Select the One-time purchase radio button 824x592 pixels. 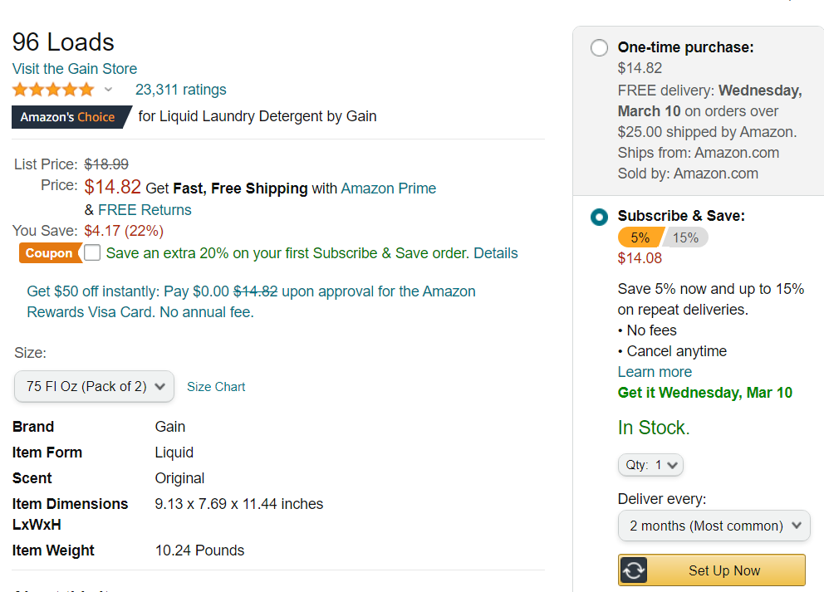tap(599, 48)
